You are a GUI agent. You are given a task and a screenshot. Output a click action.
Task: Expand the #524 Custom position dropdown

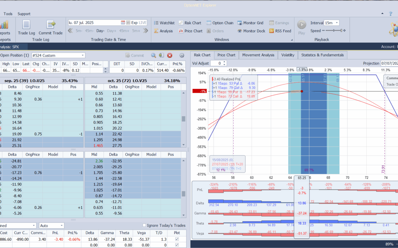point(83,55)
